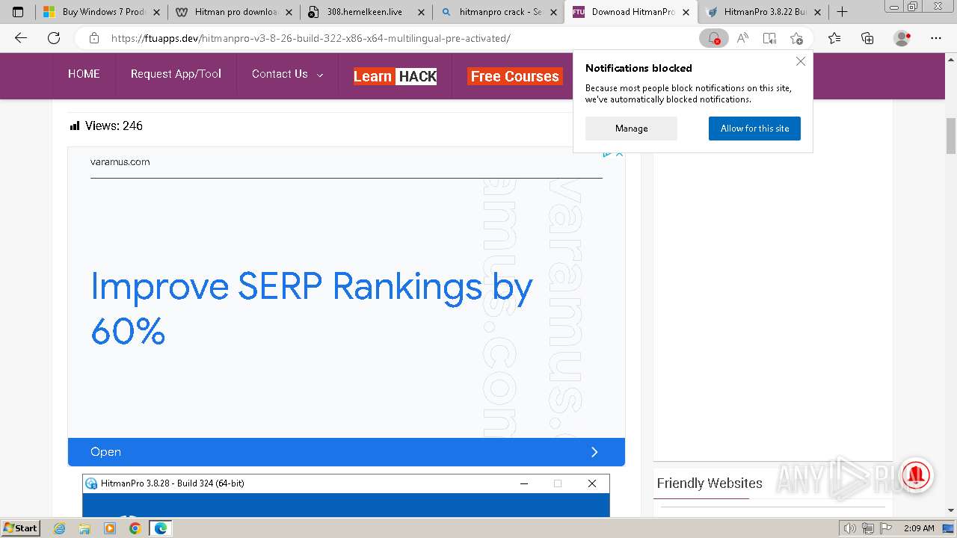The width and height of the screenshot is (957, 538).
Task: Open the Immersive Reader icon
Action: point(769,38)
